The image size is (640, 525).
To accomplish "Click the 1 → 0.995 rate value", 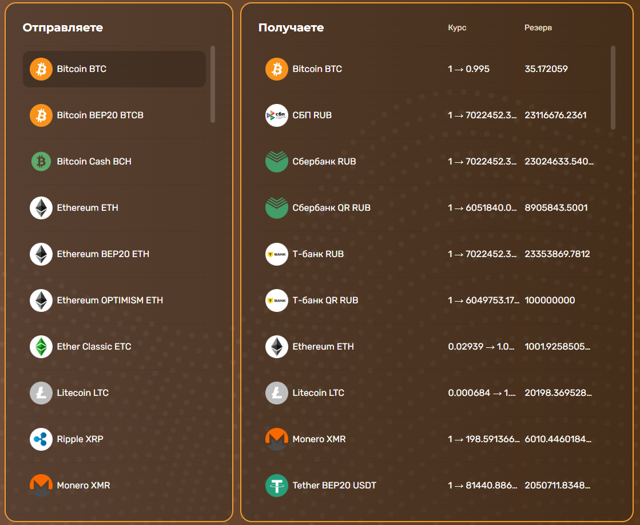I will pos(468,69).
